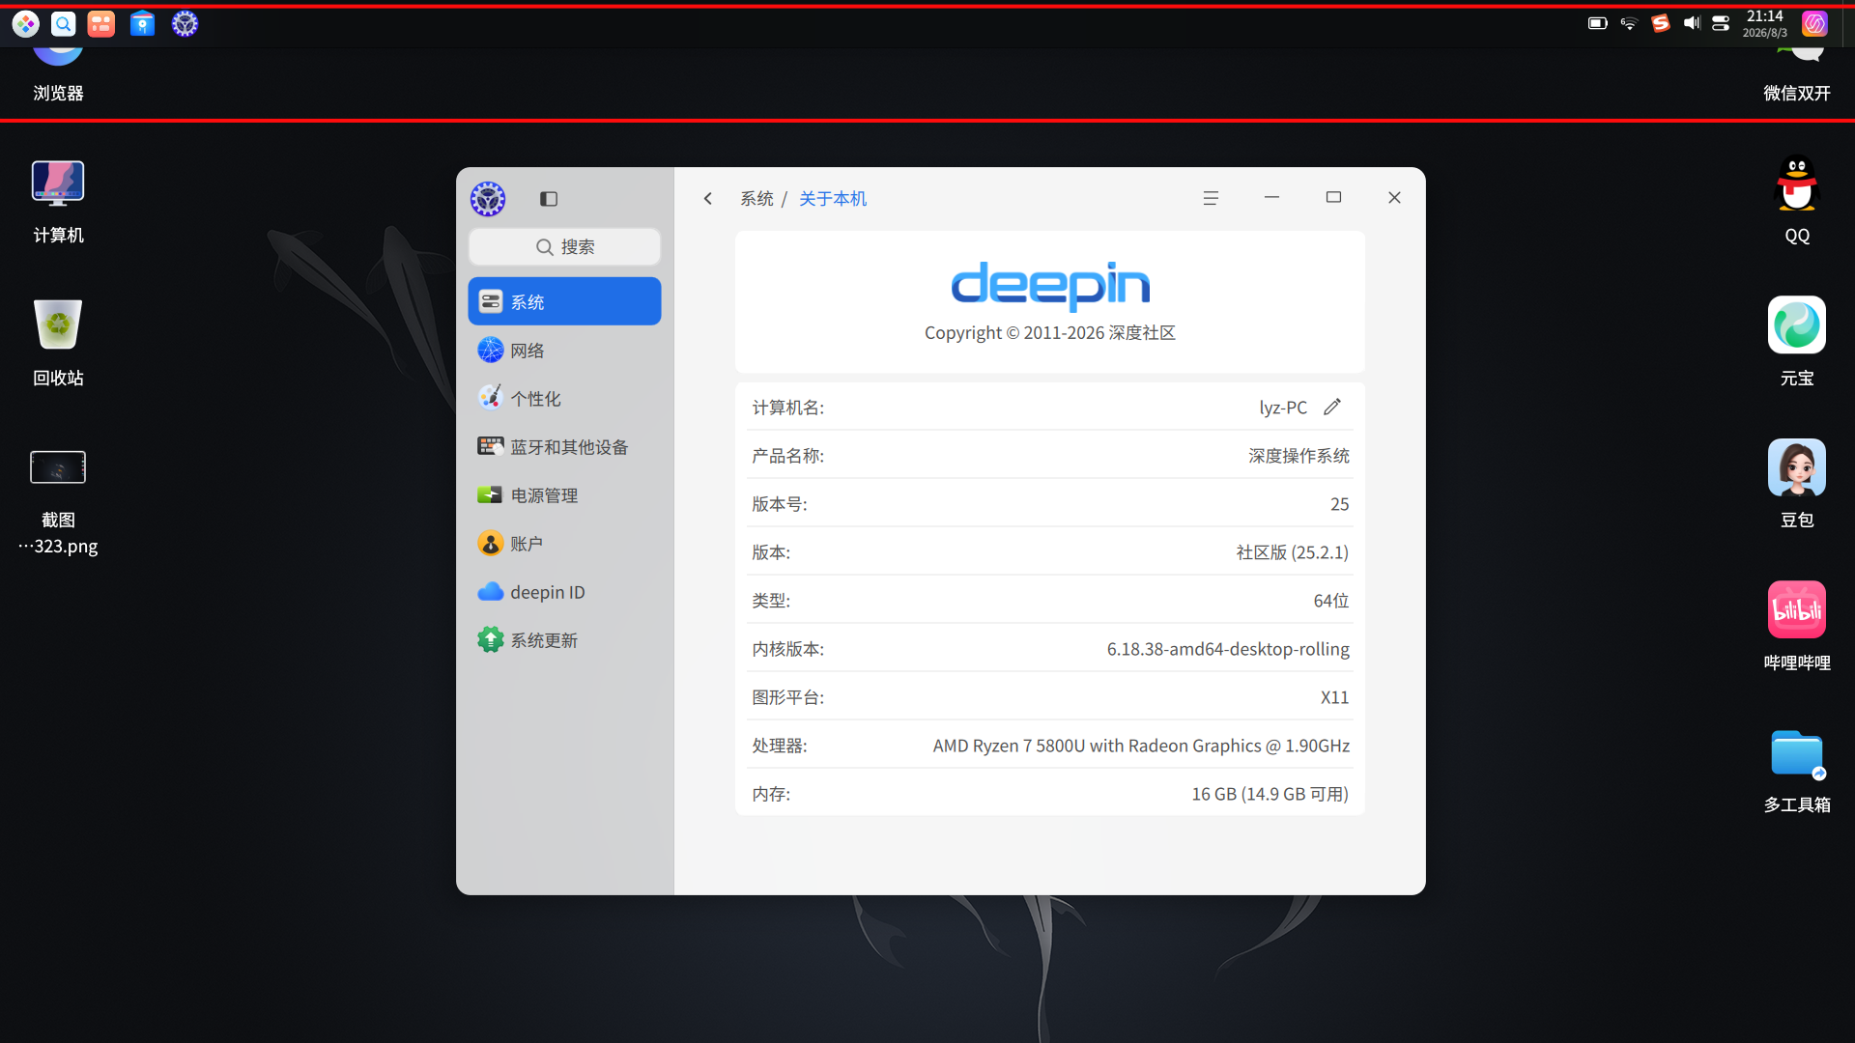This screenshot has width=1855, height=1043.
Task: Open the purple AI assistant icon in tray
Action: click(1814, 23)
